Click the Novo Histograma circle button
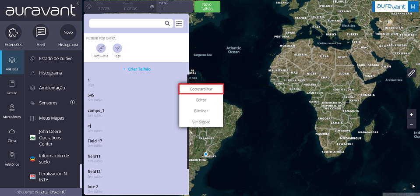Viewport: 420px width, 196px height. click(68, 32)
